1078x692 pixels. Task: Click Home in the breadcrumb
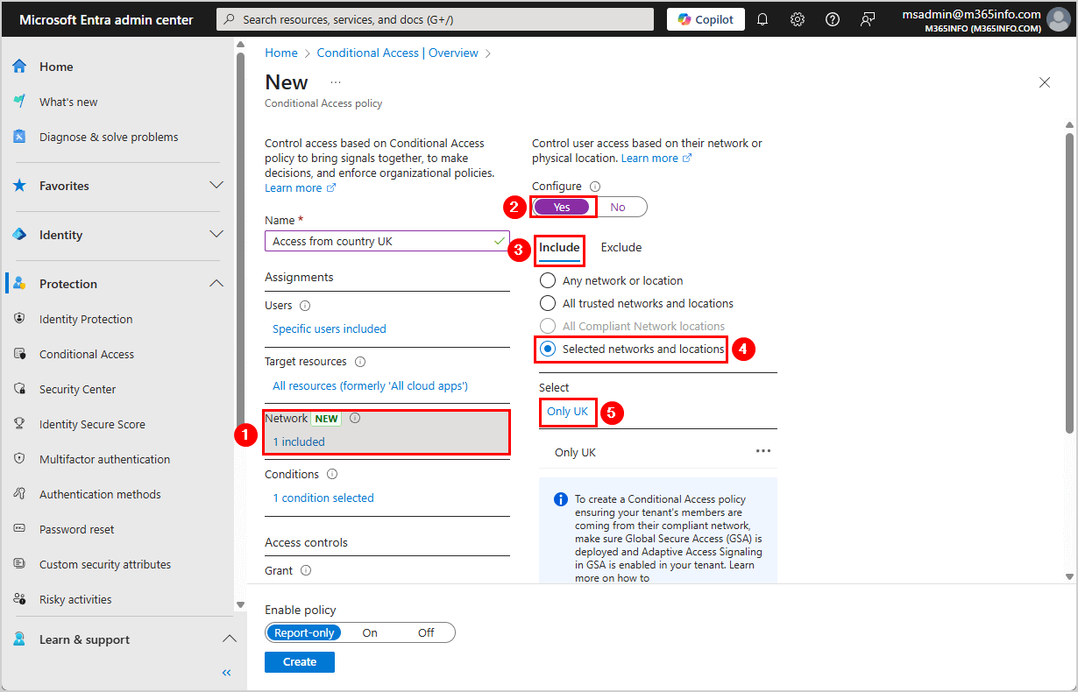coord(281,53)
